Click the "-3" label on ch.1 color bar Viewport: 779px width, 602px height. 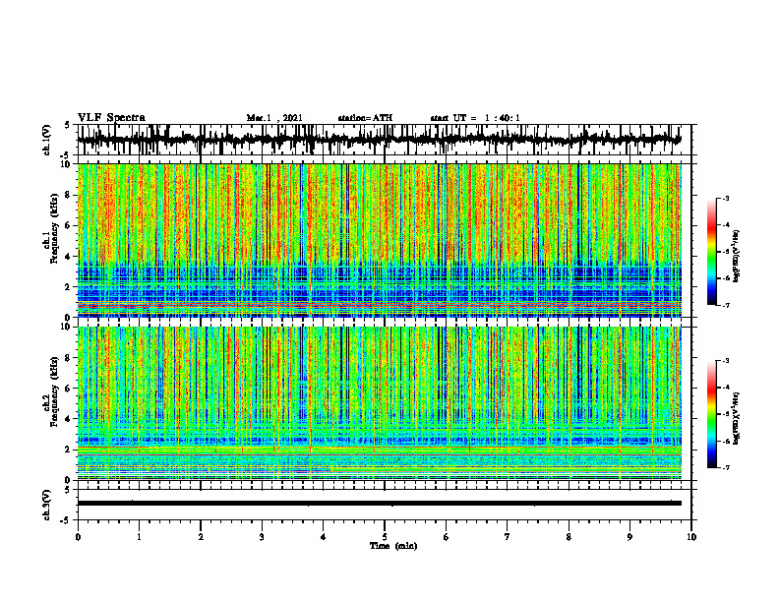coord(726,198)
